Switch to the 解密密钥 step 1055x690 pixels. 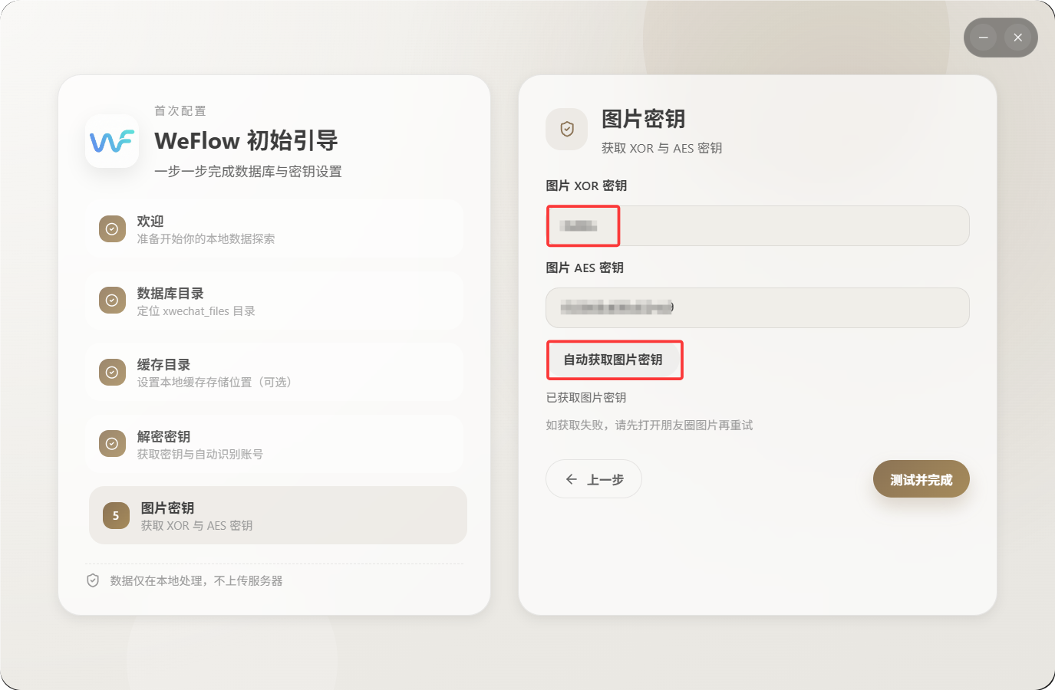[276, 444]
